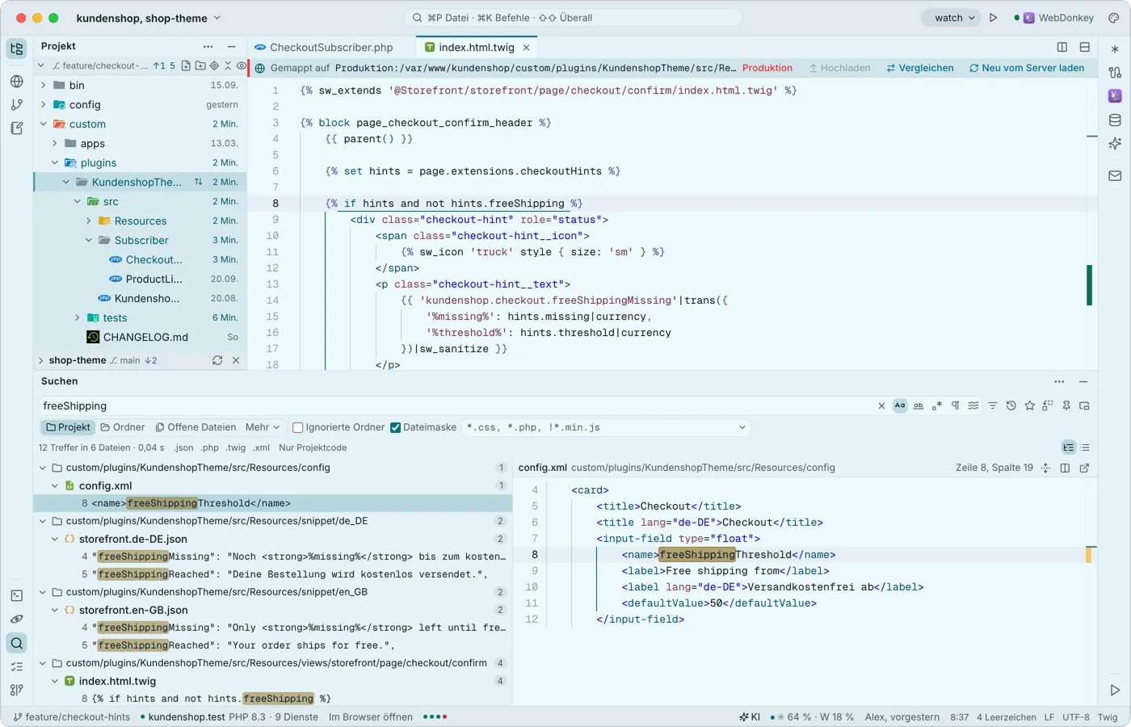Collapse the storefront.de-DE.json results

pos(55,539)
